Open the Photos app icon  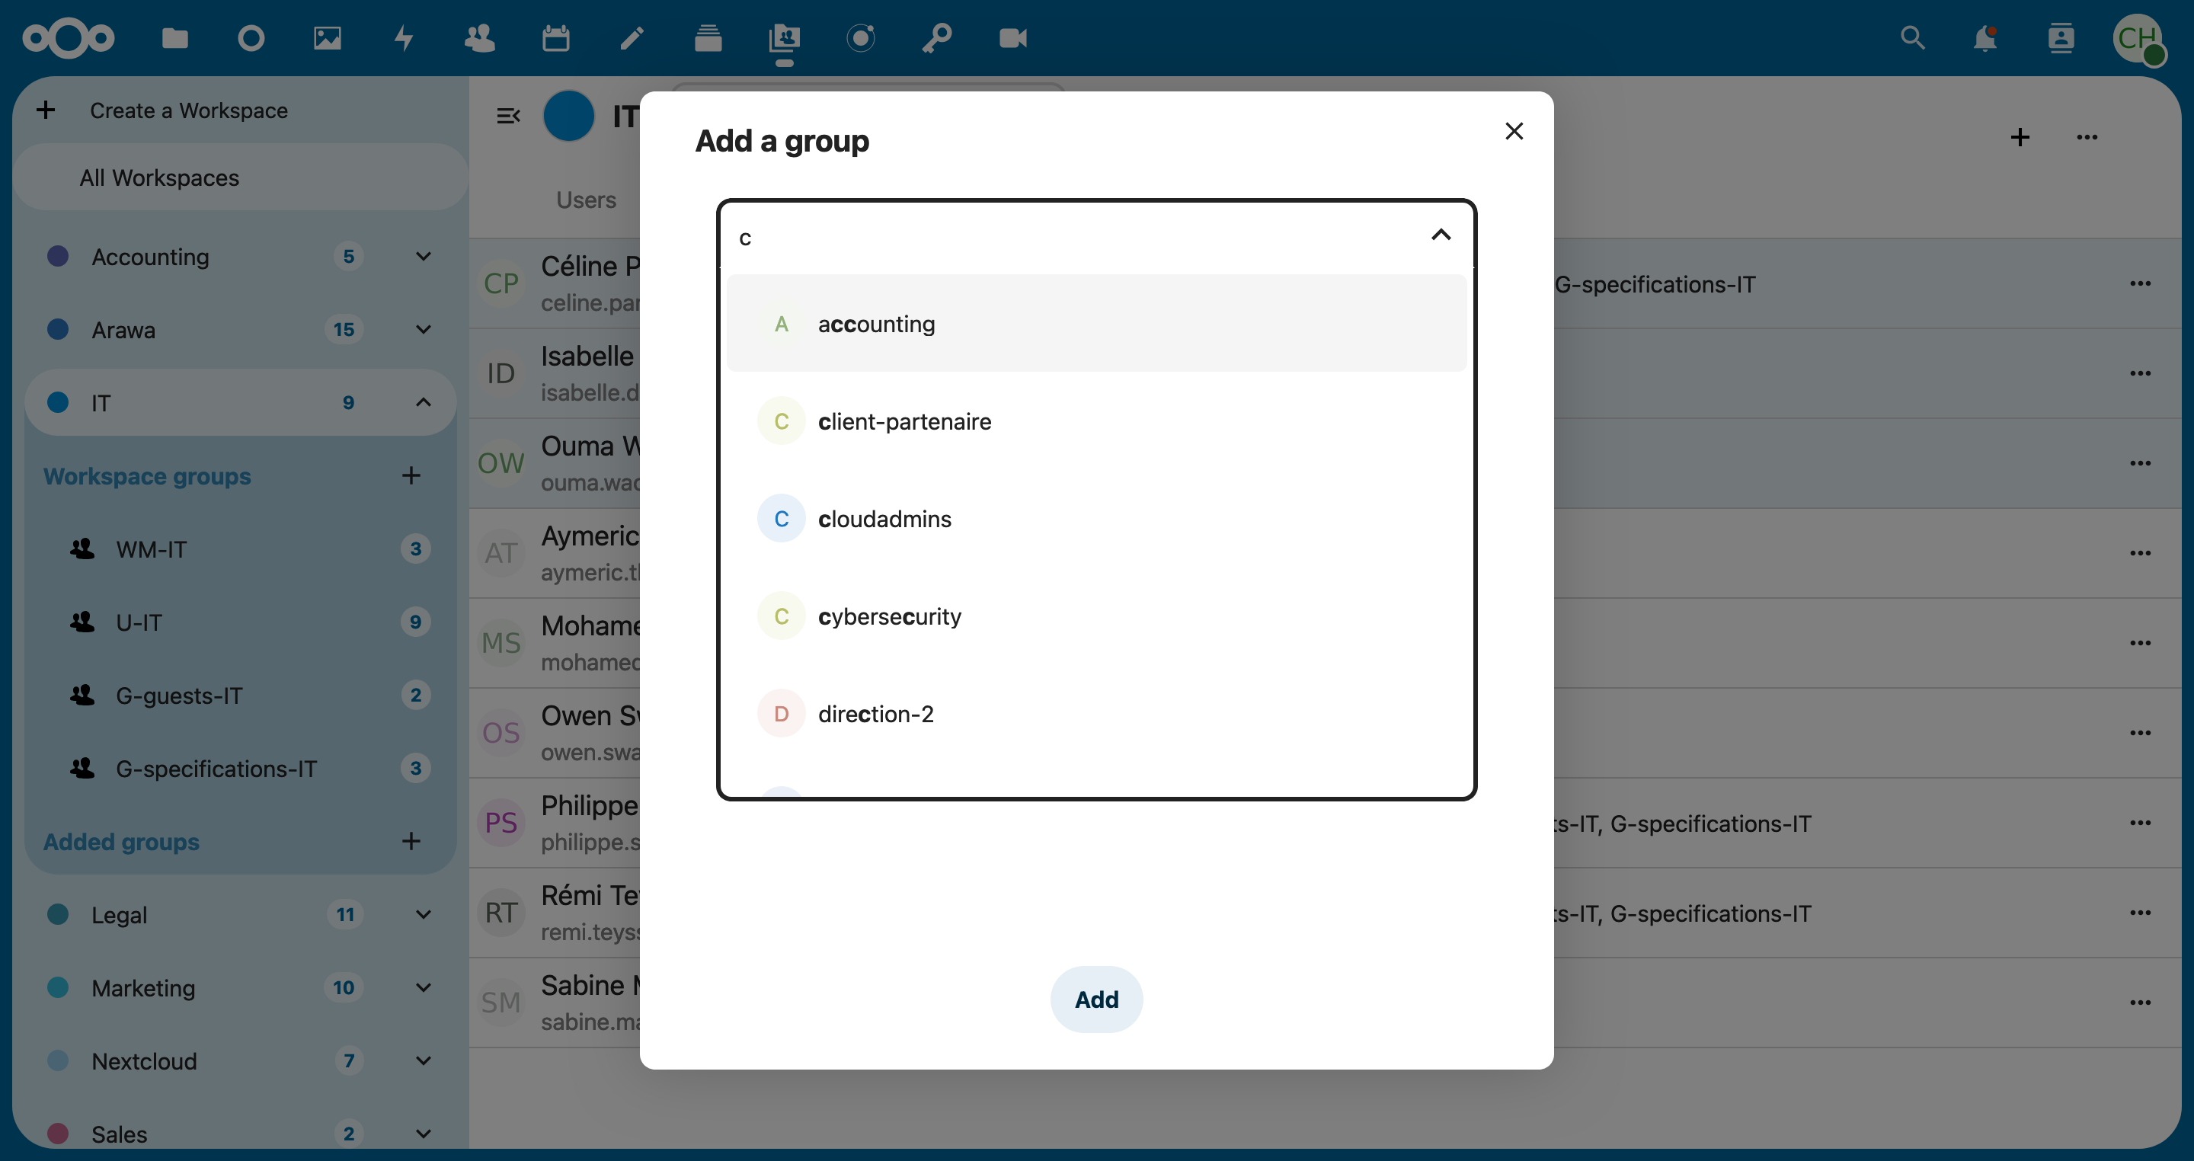click(327, 37)
